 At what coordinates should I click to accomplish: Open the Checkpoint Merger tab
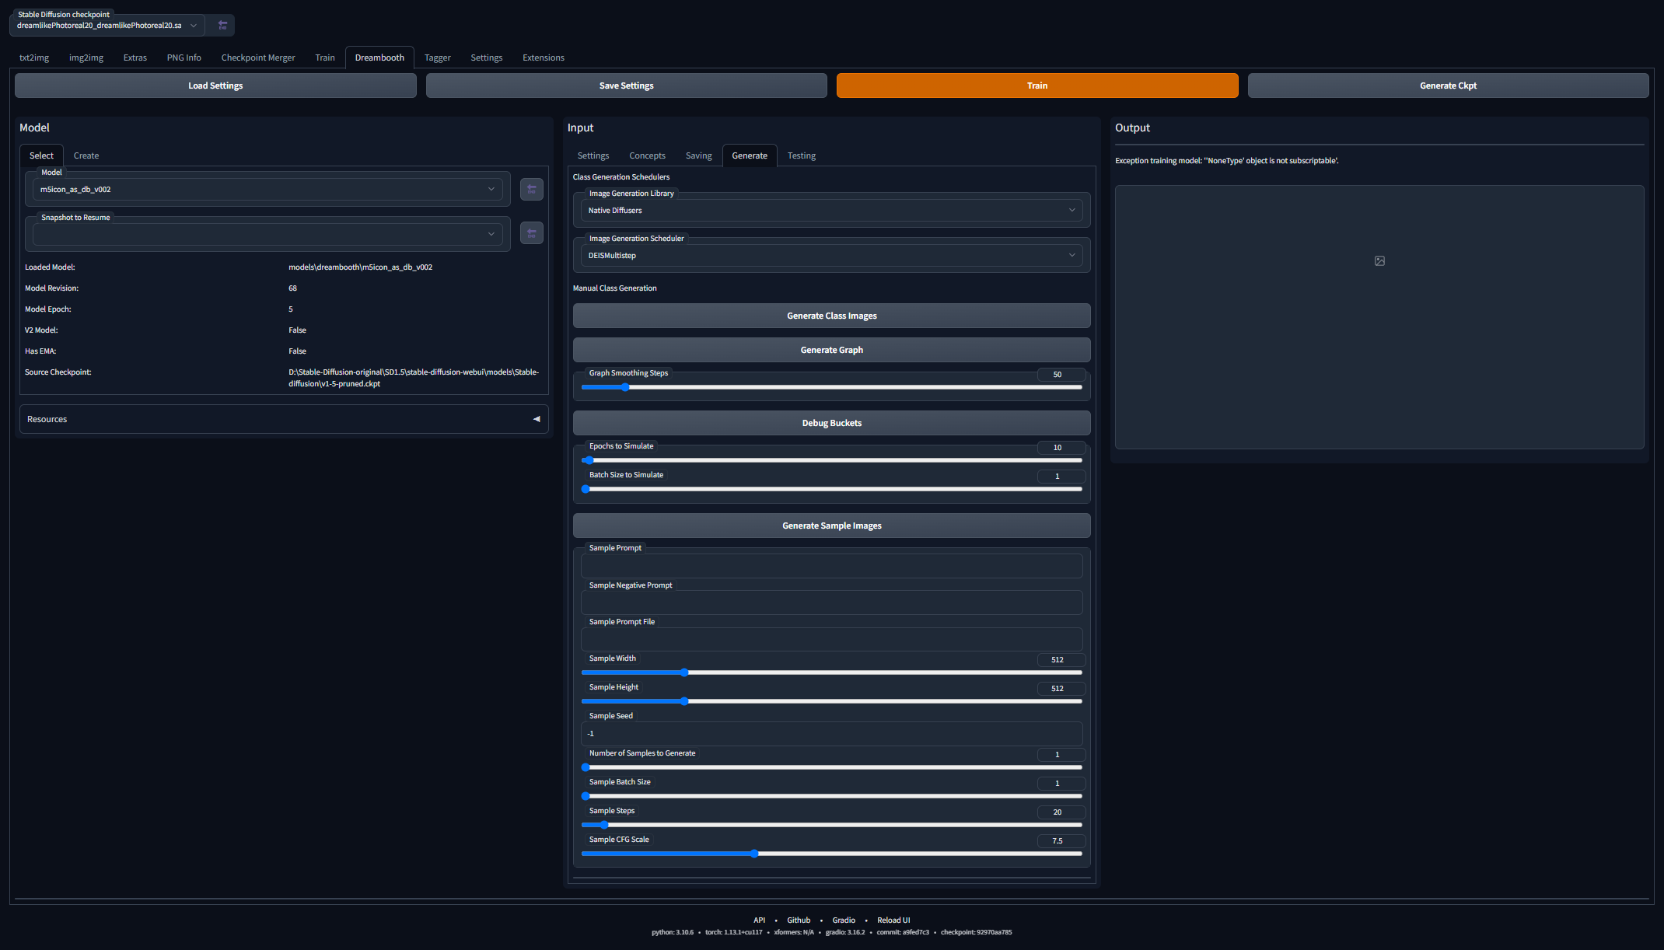(258, 58)
